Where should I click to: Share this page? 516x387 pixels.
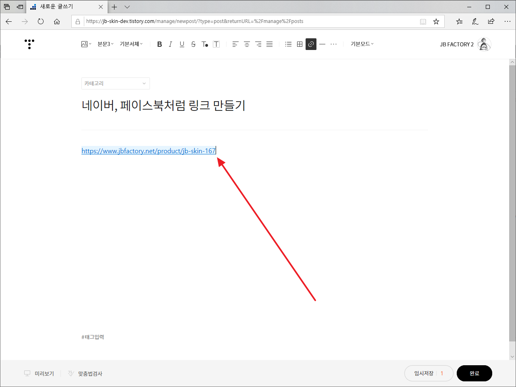[x=491, y=22]
